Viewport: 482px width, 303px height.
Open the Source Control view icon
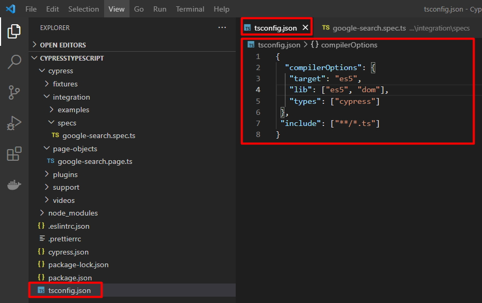tap(14, 93)
